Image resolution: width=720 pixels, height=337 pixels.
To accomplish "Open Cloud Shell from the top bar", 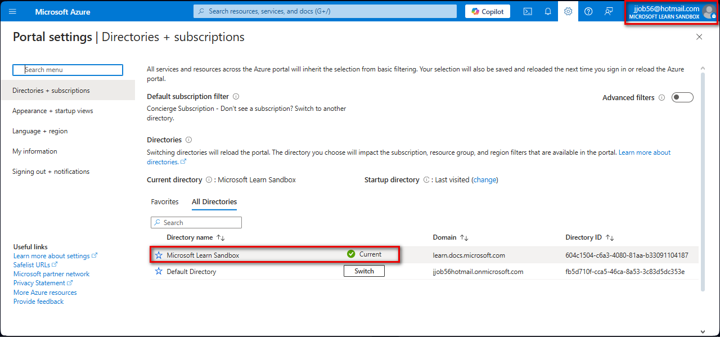I will (x=528, y=11).
